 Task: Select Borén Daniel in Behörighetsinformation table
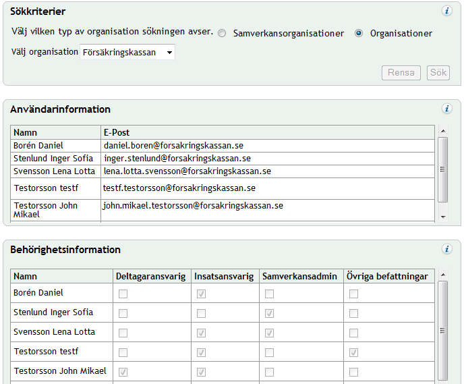pos(223,293)
